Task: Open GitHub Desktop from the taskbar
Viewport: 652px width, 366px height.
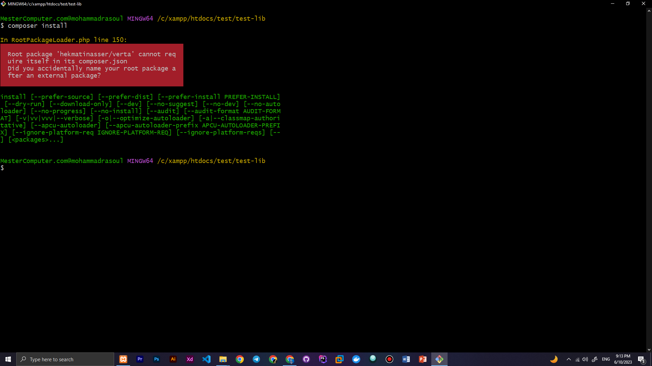Action: [x=306, y=359]
